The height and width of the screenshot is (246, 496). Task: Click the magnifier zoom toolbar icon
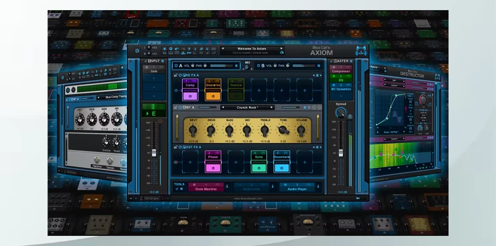[202, 49]
